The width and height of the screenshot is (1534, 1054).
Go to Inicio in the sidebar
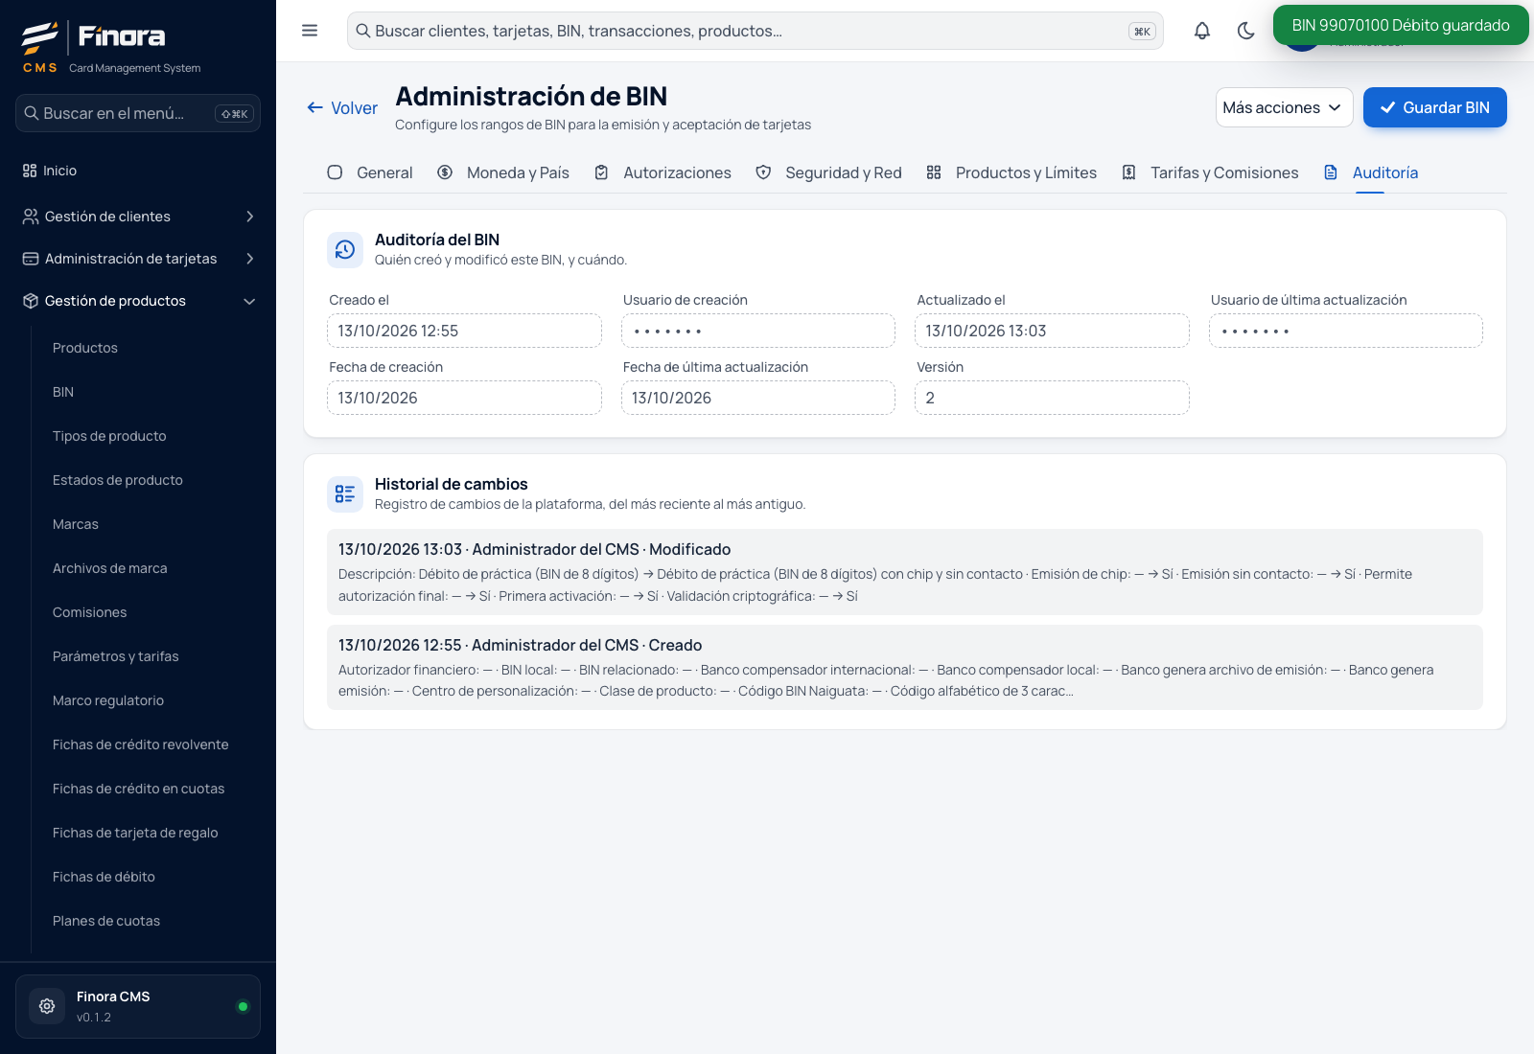138,171
